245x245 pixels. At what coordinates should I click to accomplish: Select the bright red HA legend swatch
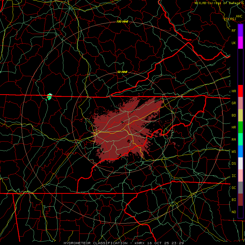240,91
